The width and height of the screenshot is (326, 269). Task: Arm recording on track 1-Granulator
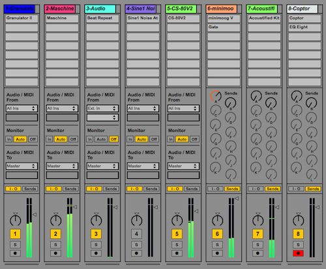click(x=15, y=253)
